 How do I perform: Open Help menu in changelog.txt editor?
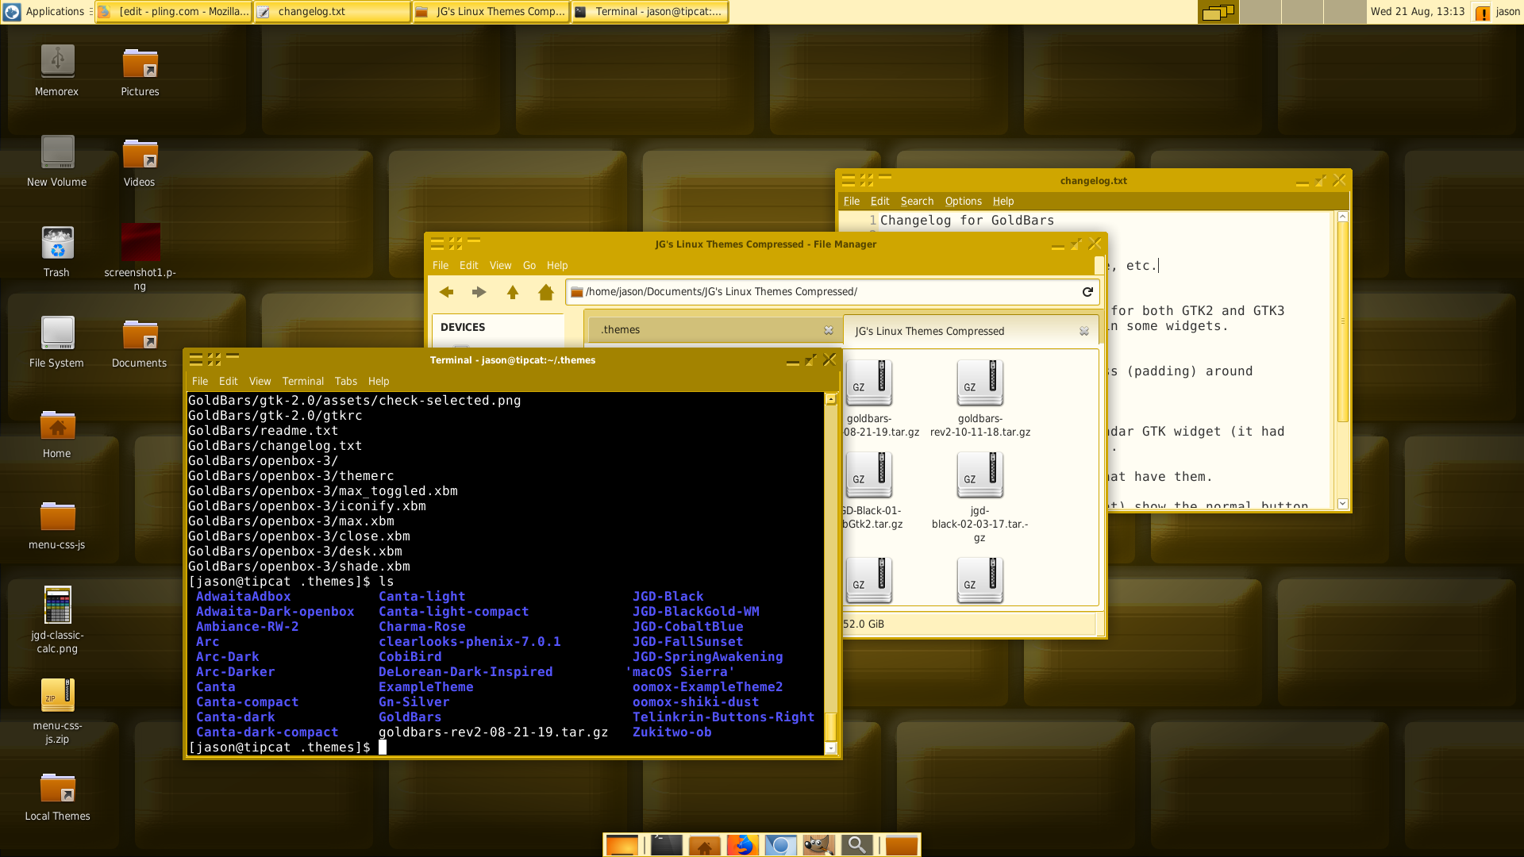tap(1003, 202)
